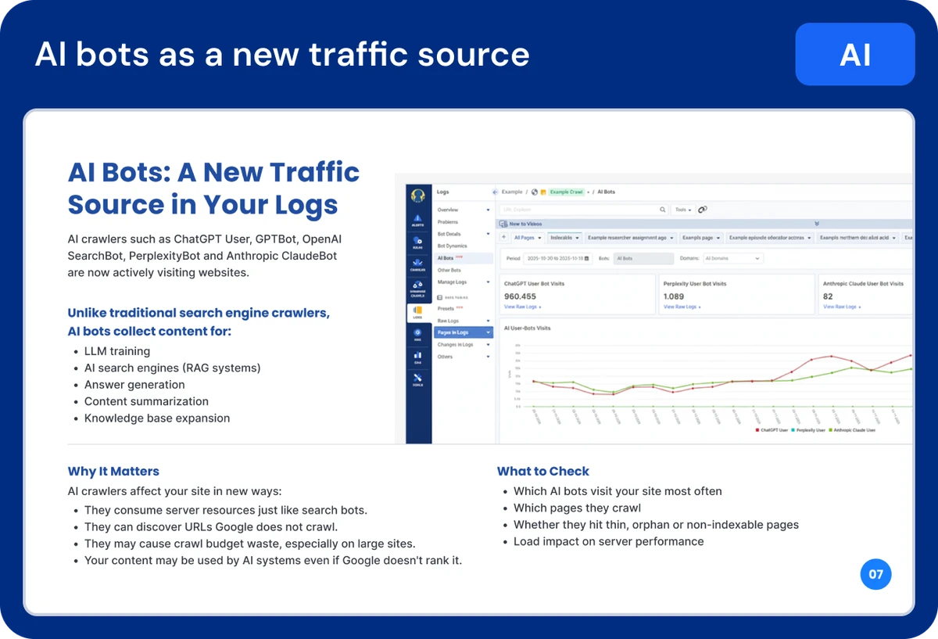Screen dimensions: 938x639
Task: Click View Raw Logs under ChatGPT visits
Action: coord(521,307)
